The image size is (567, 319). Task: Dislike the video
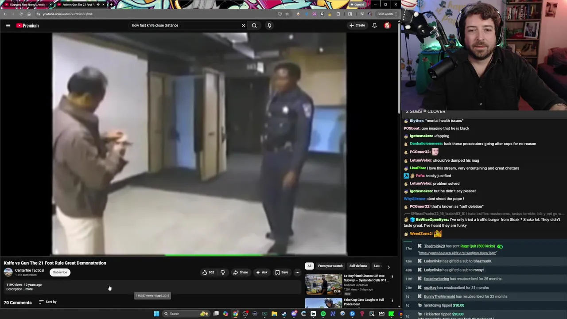[223, 272]
